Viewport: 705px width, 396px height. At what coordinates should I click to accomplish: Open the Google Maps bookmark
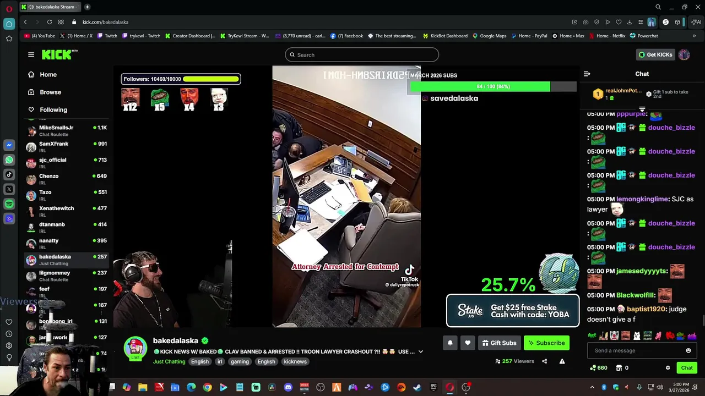click(489, 36)
